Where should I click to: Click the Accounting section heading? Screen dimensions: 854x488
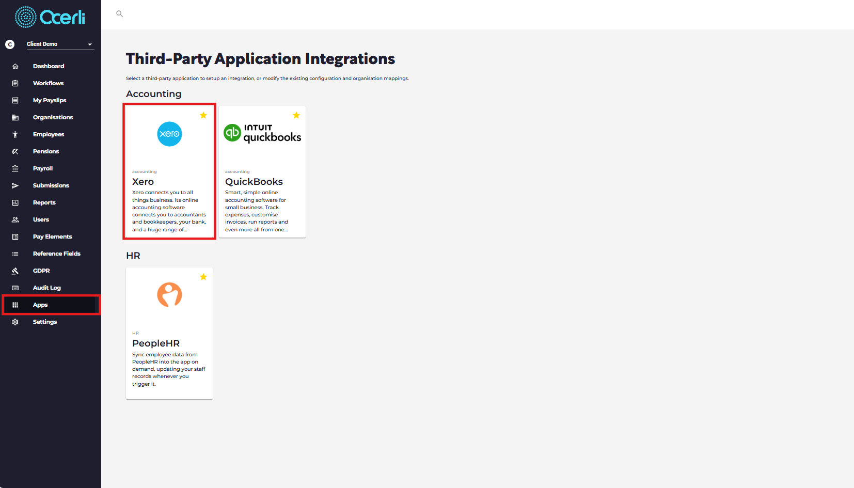tap(154, 94)
